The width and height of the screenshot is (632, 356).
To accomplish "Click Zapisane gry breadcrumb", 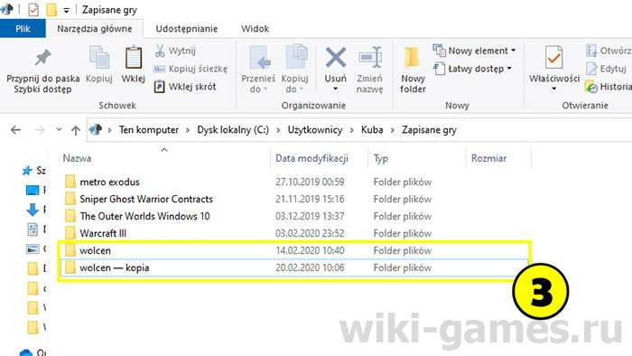I will 429,130.
